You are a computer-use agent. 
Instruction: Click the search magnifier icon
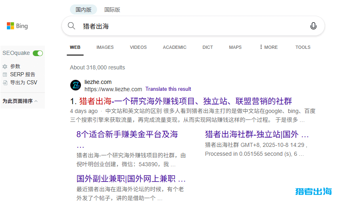click(72, 26)
